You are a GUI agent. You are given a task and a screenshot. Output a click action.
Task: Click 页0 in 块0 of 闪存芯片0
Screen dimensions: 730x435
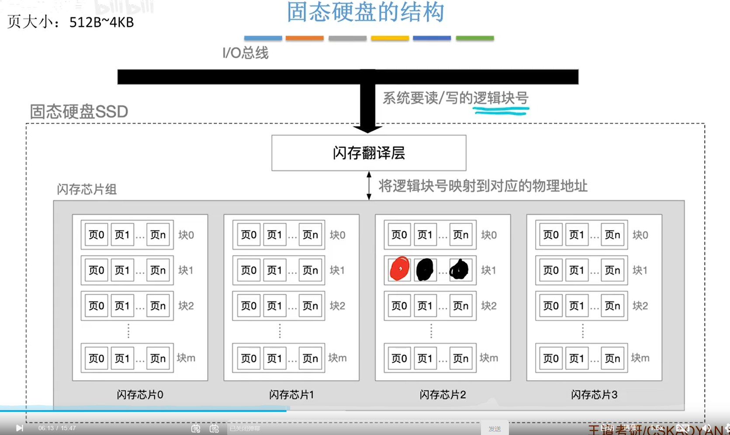pos(96,235)
